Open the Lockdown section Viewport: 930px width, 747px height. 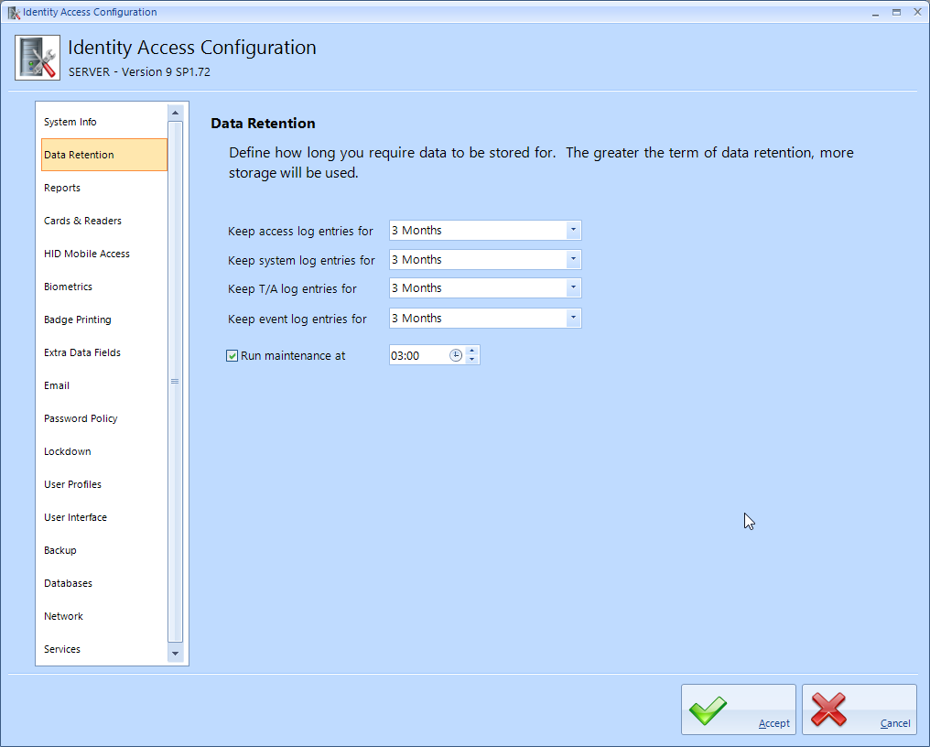pyautogui.click(x=103, y=451)
